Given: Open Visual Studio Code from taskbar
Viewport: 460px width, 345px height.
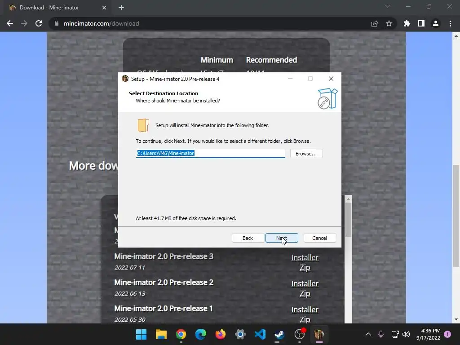Looking at the screenshot, I should (260, 334).
